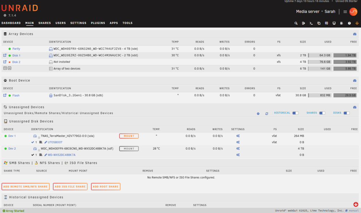Click the WD-WX52DC488K7A partition script icon

pyautogui.click(x=41, y=155)
